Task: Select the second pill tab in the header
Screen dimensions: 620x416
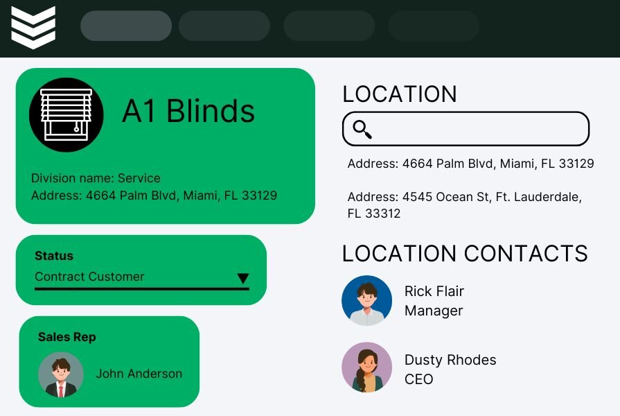Action: point(224,26)
